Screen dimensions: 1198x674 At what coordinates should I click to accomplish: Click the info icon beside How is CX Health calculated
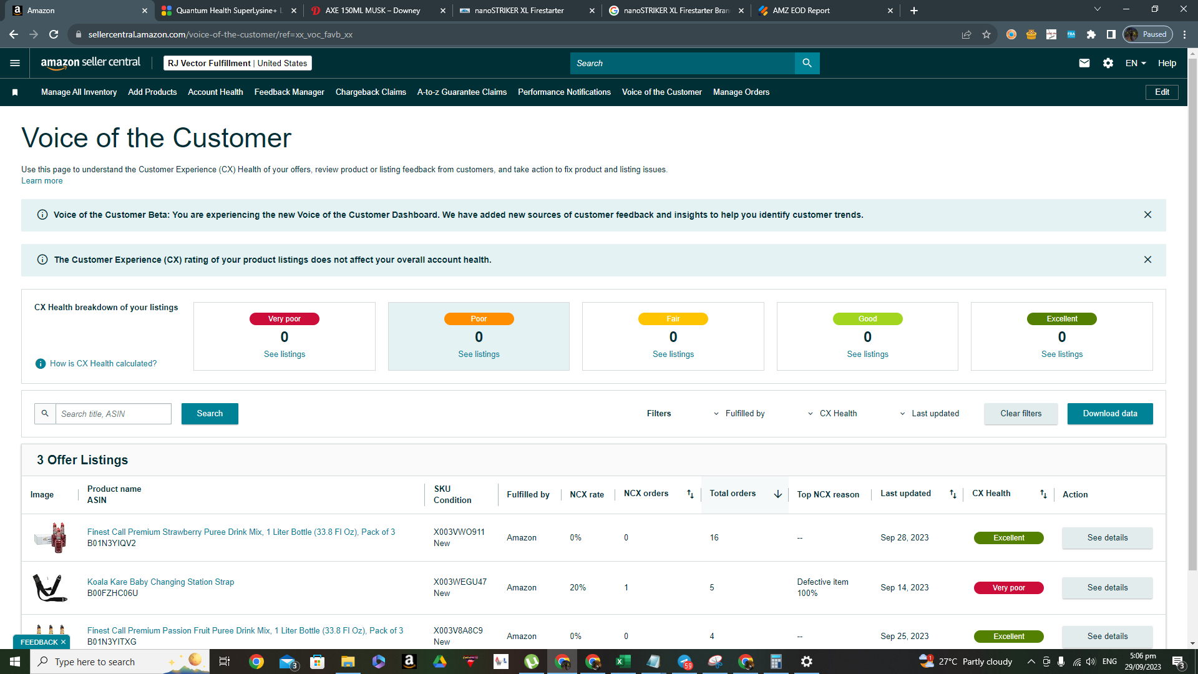(x=41, y=364)
